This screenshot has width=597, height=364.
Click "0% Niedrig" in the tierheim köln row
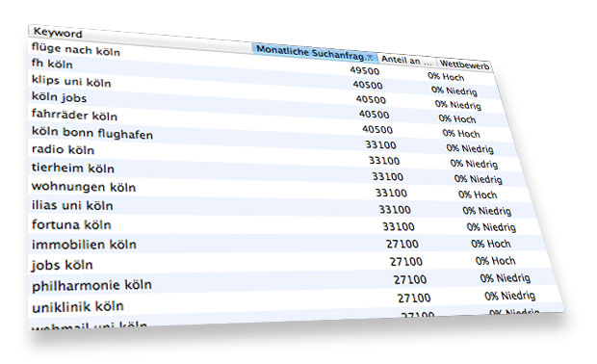click(479, 178)
